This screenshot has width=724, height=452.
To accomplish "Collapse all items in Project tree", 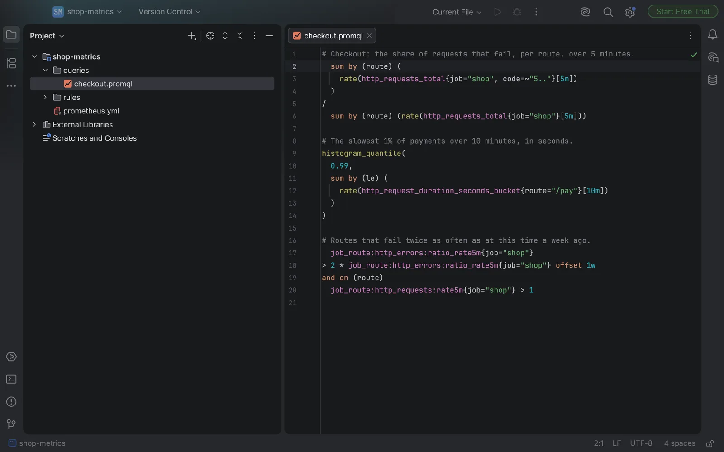I will click(240, 36).
